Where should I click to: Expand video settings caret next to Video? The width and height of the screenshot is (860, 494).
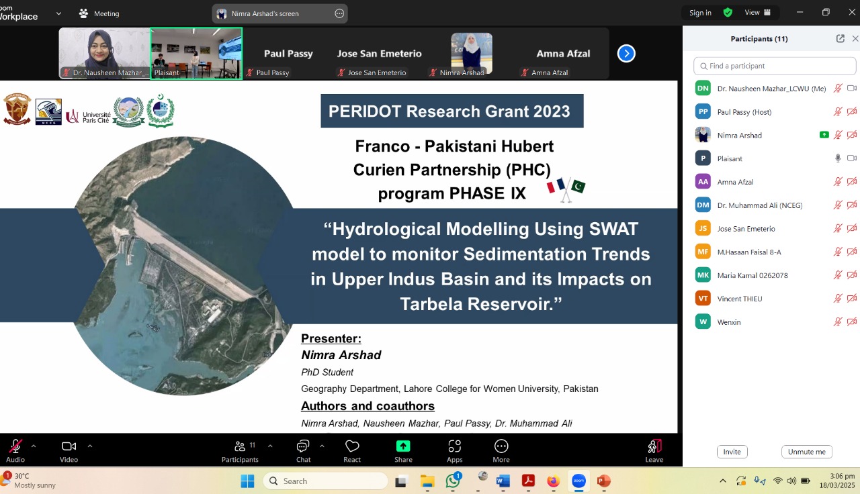[89, 446]
